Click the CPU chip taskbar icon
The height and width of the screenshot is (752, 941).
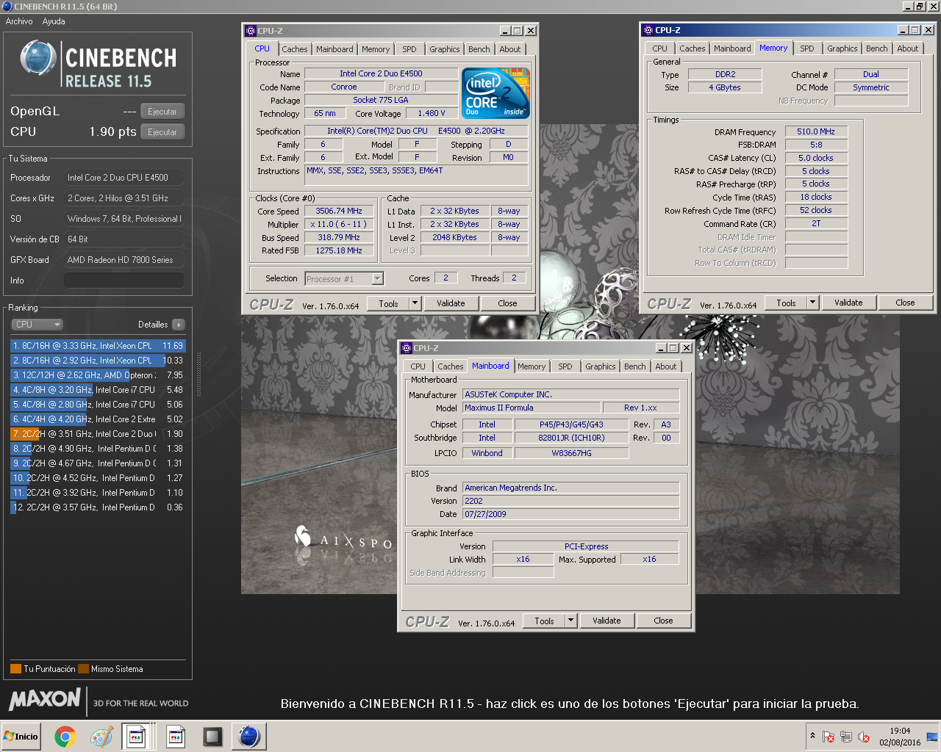point(212,737)
